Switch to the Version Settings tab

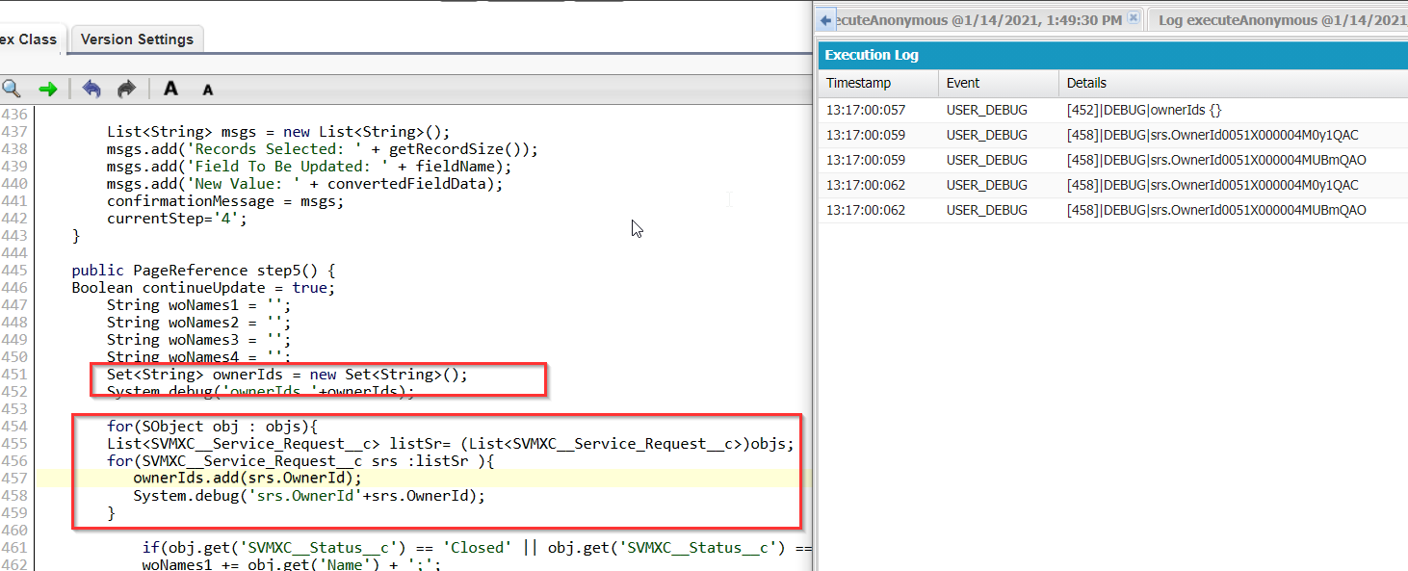pyautogui.click(x=137, y=39)
